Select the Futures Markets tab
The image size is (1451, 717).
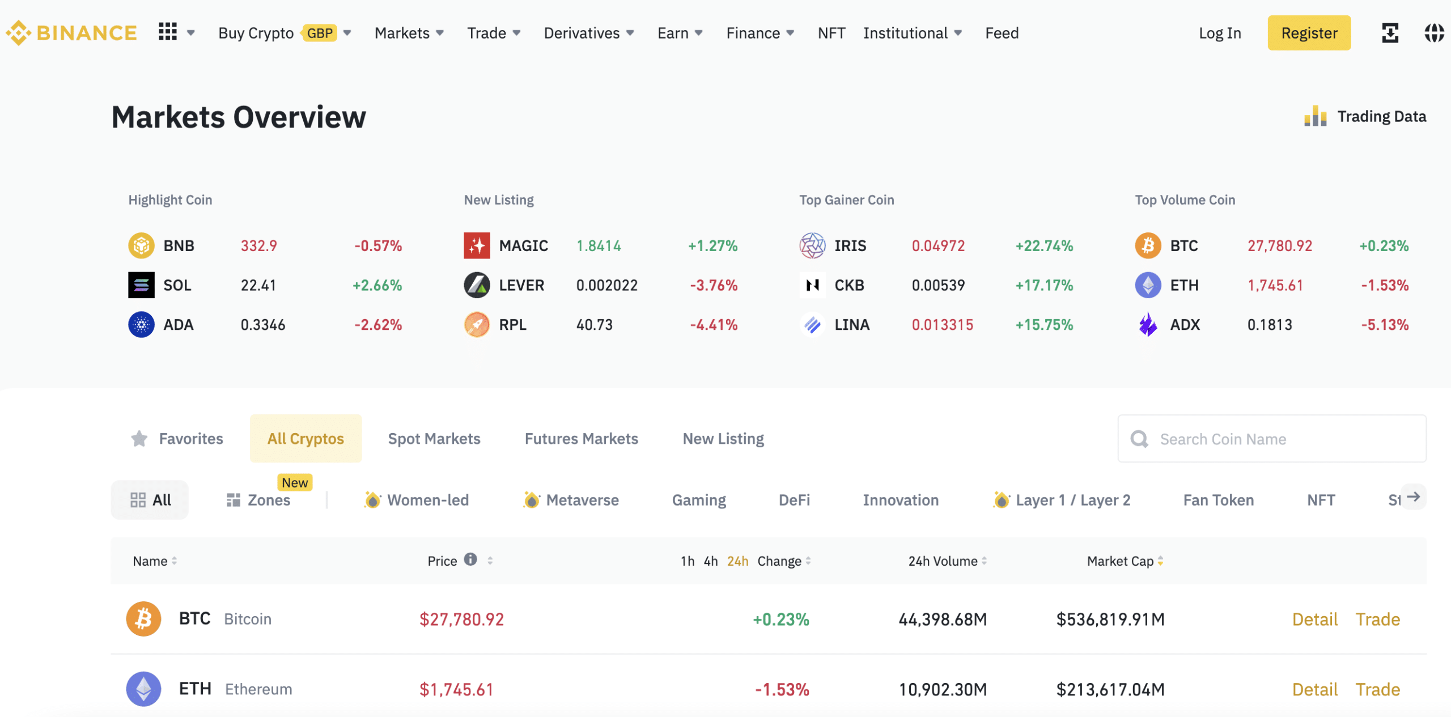(x=580, y=439)
